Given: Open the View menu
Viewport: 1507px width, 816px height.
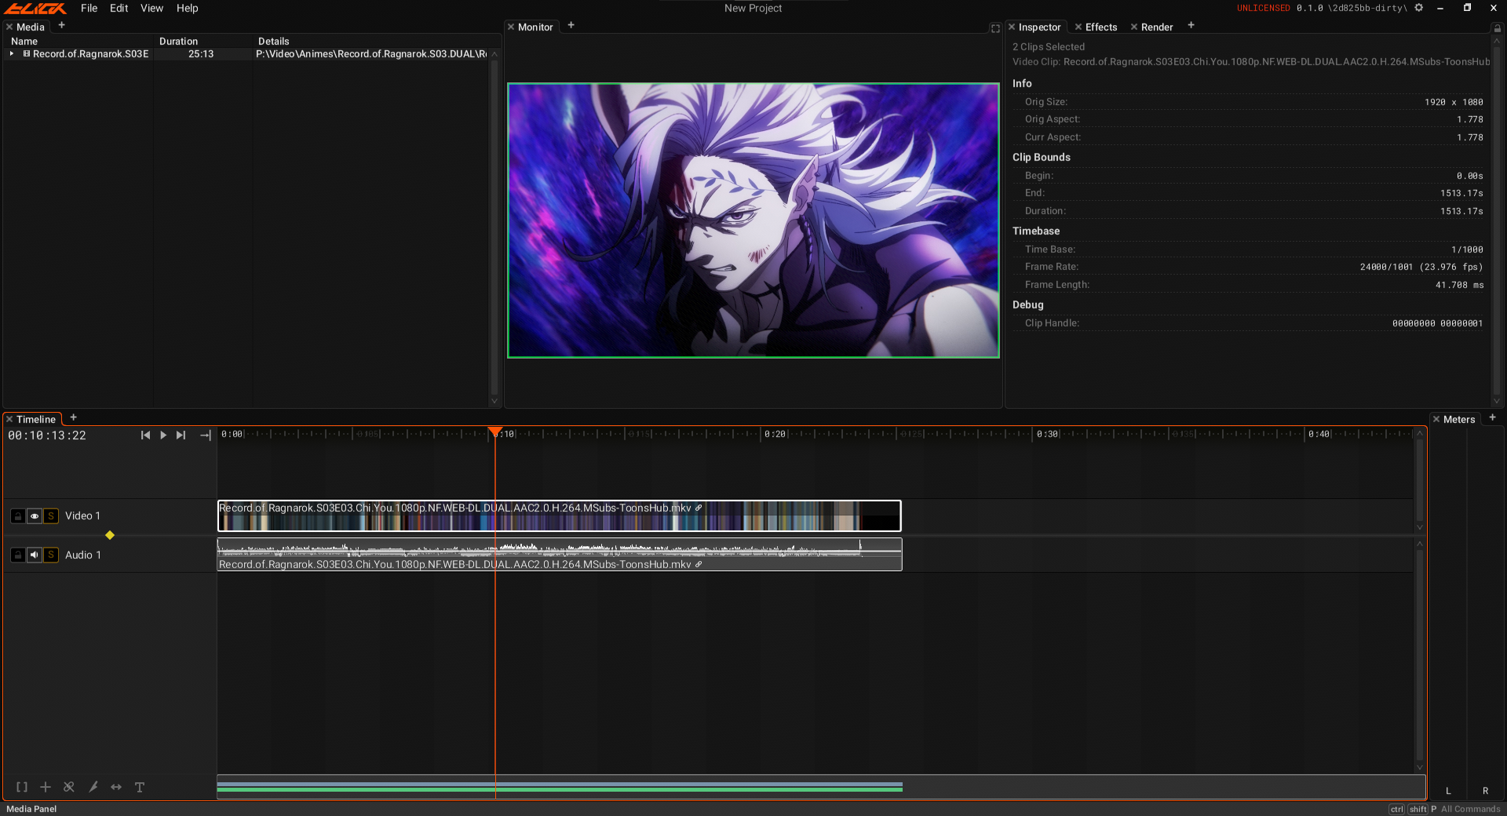Looking at the screenshot, I should pyautogui.click(x=152, y=8).
